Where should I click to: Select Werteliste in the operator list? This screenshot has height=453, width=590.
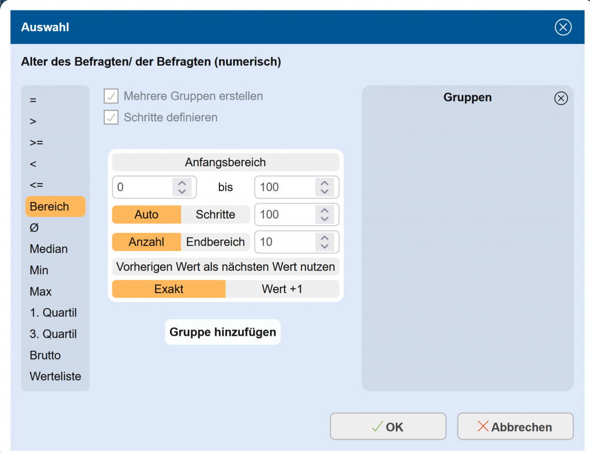coord(55,377)
